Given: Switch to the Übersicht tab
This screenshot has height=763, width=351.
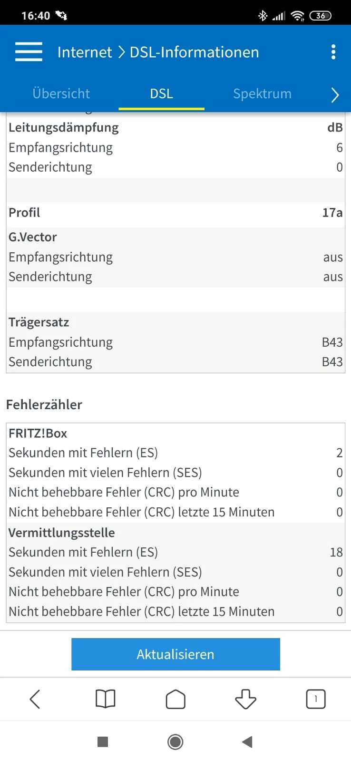Looking at the screenshot, I should coord(61,93).
